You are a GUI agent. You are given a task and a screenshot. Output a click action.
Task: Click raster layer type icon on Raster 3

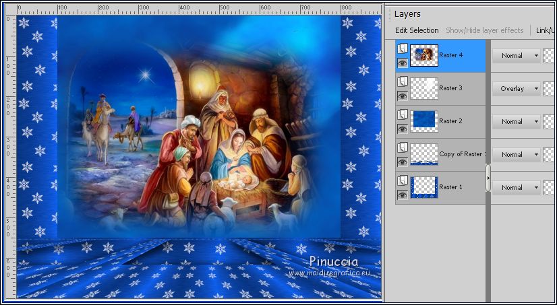pos(403,81)
